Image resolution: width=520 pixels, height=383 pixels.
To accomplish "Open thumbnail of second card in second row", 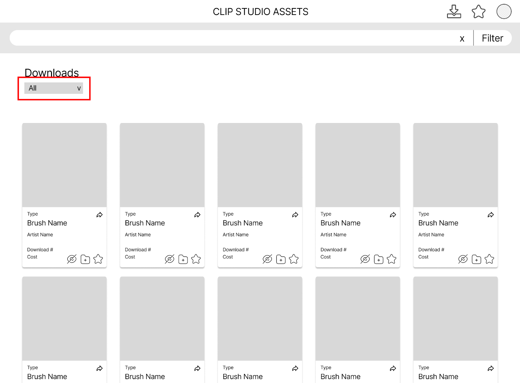I will point(162,318).
